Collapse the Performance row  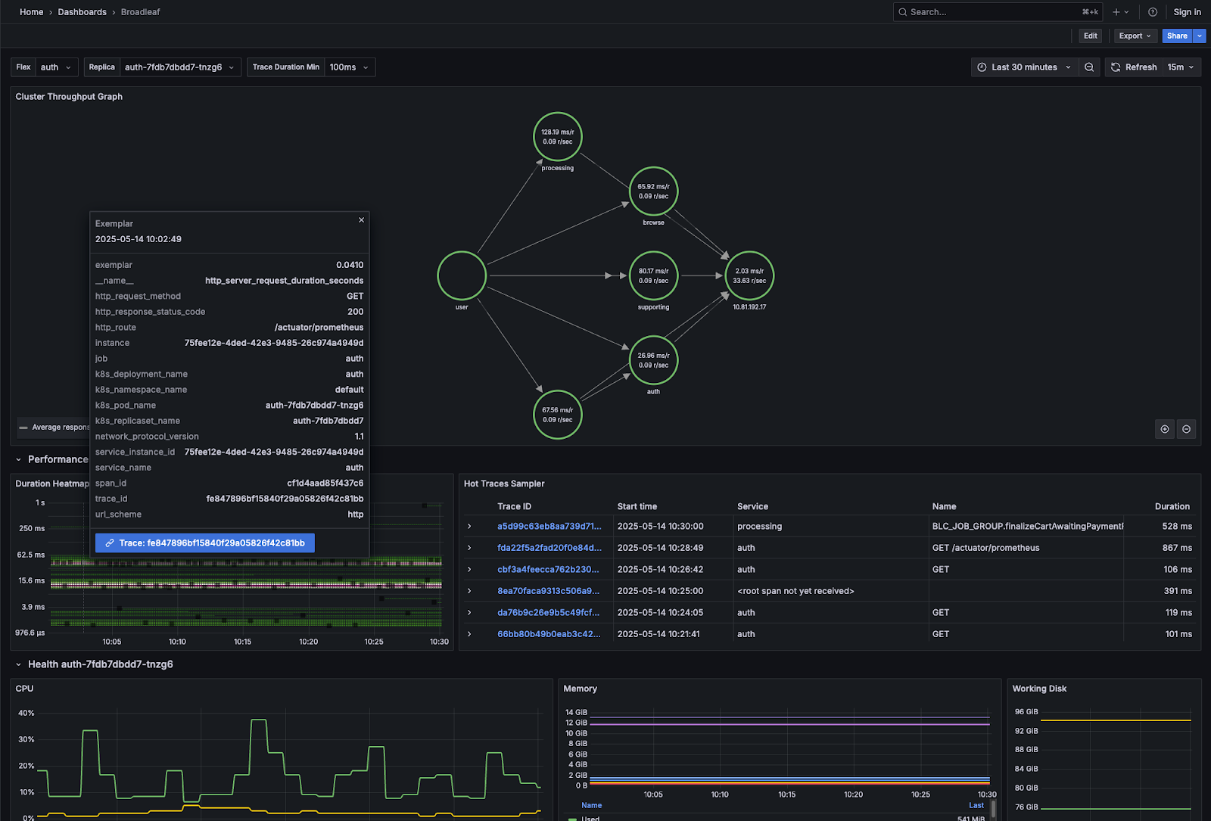pyautogui.click(x=19, y=459)
